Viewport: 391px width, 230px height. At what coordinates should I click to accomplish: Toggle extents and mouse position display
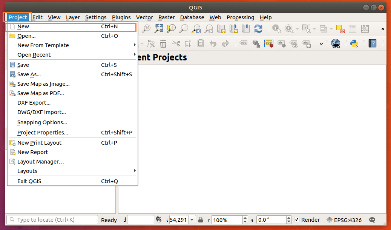pyautogui.click(x=159, y=220)
